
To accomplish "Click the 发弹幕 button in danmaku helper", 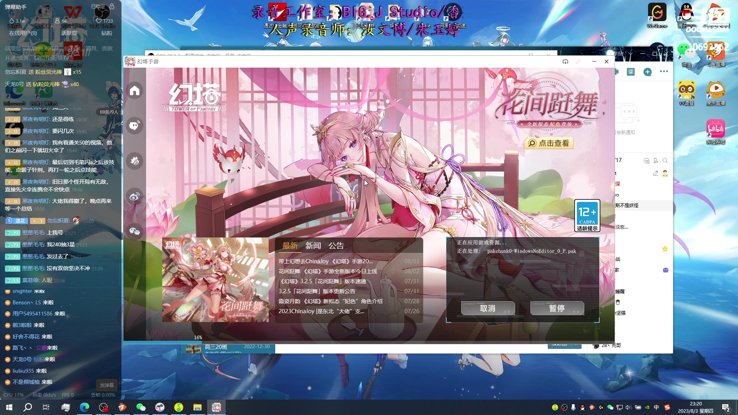I will coord(107,385).
